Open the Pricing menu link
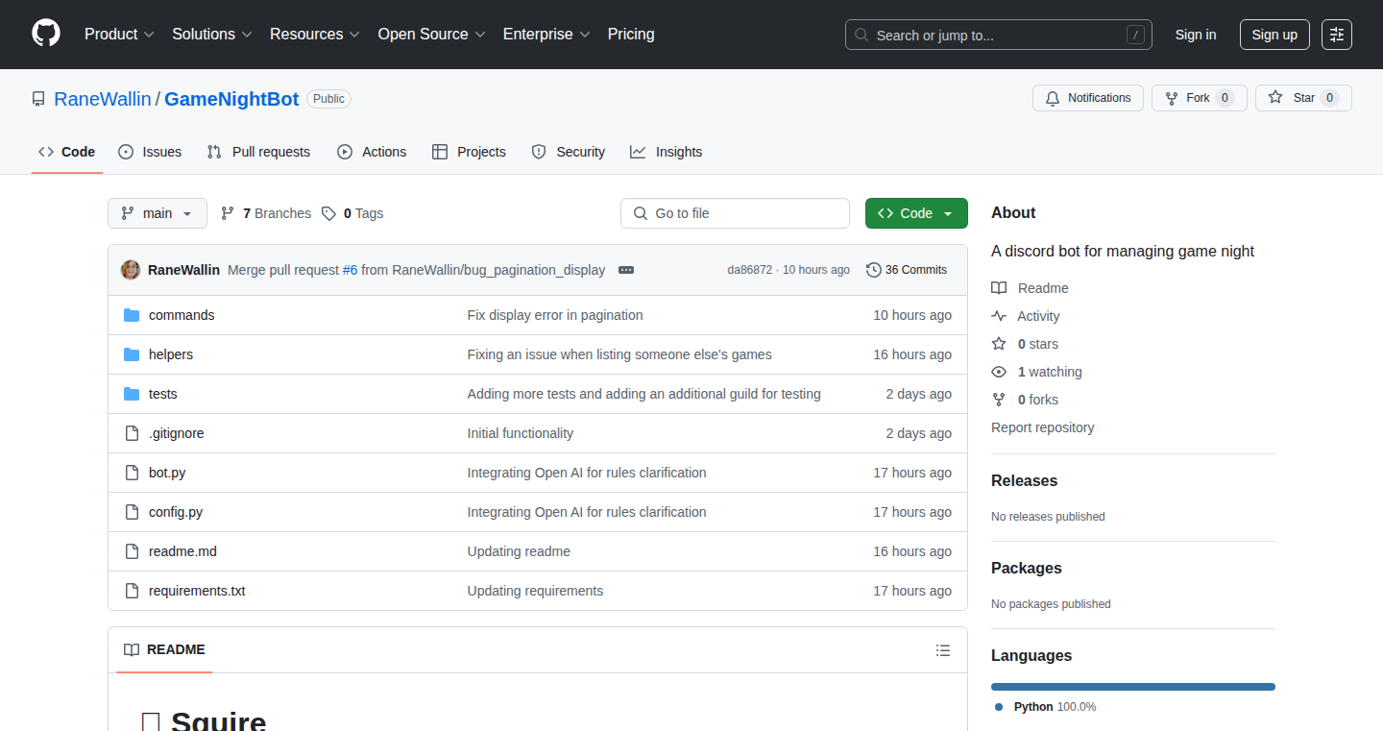This screenshot has height=731, width=1383. tap(631, 35)
